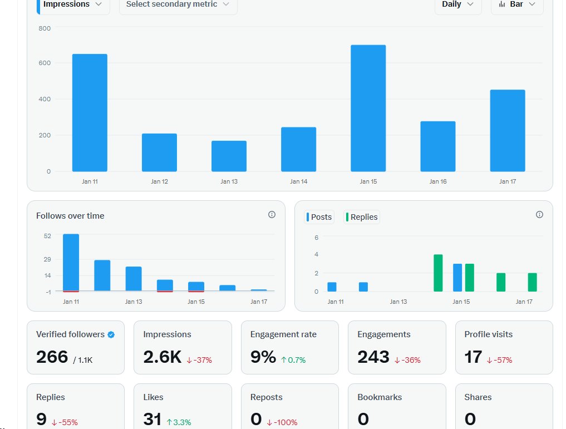
Task: Open the Impressions primary metric dropdown
Action: (x=73, y=5)
